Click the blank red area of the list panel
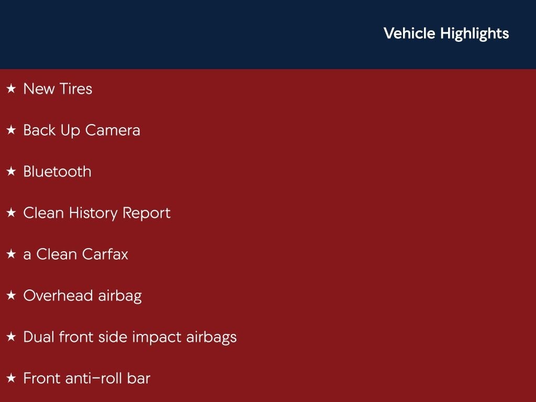Screen dimensions: 536x402 tap(366, 236)
